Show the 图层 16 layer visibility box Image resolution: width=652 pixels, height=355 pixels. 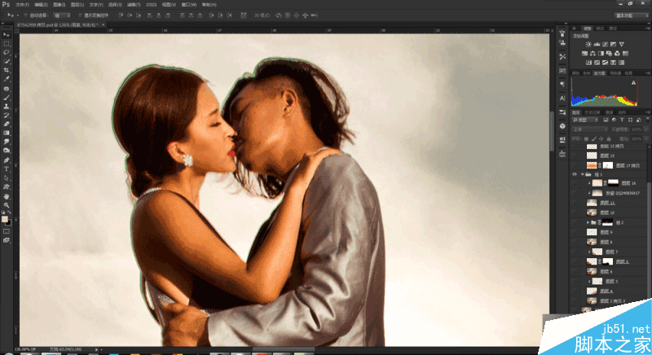575,183
